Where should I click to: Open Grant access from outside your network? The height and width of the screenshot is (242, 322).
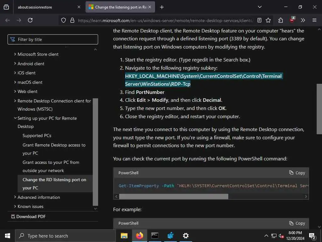(51, 166)
